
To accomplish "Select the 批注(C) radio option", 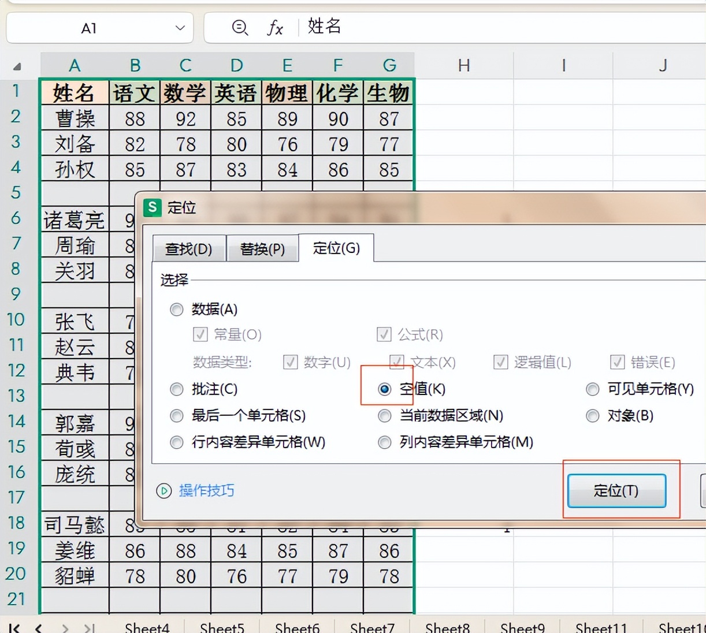I will pyautogui.click(x=177, y=390).
